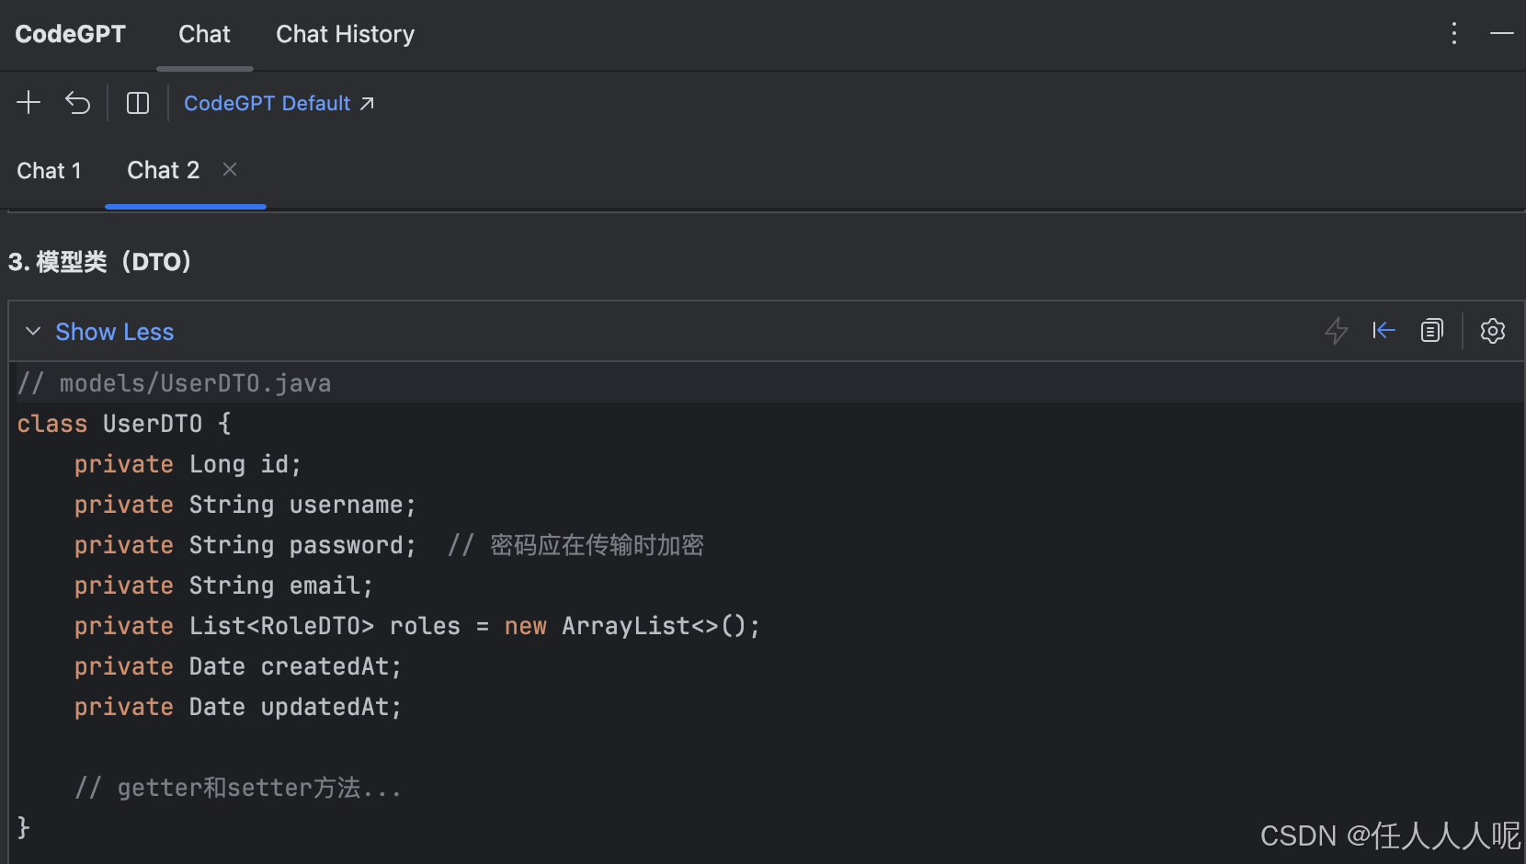Image resolution: width=1526 pixels, height=864 pixels.
Task: Open the CodeGPT Default link
Action: pyautogui.click(x=279, y=103)
